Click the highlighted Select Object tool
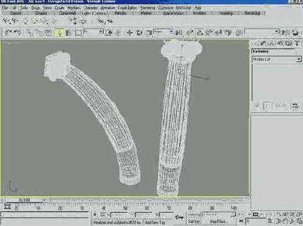Image resolution: width=303 pixels, height=226 pixels. pos(59,33)
